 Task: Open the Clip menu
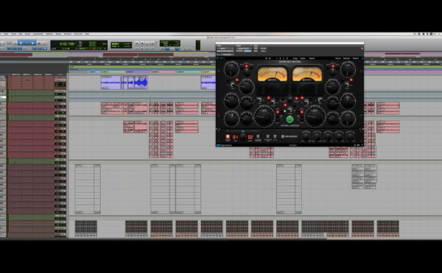pos(21,34)
